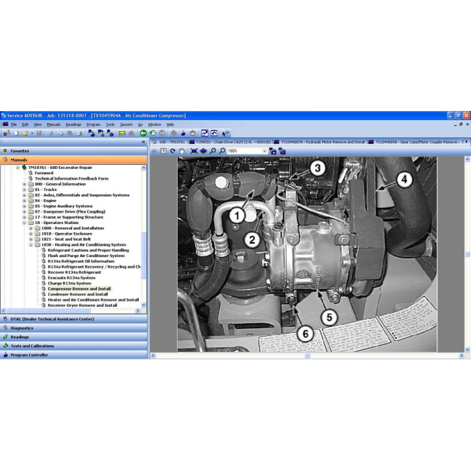This screenshot has width=471, height=471.
Task: Click the stopwatch timer toolbar icon
Action: [x=193, y=133]
